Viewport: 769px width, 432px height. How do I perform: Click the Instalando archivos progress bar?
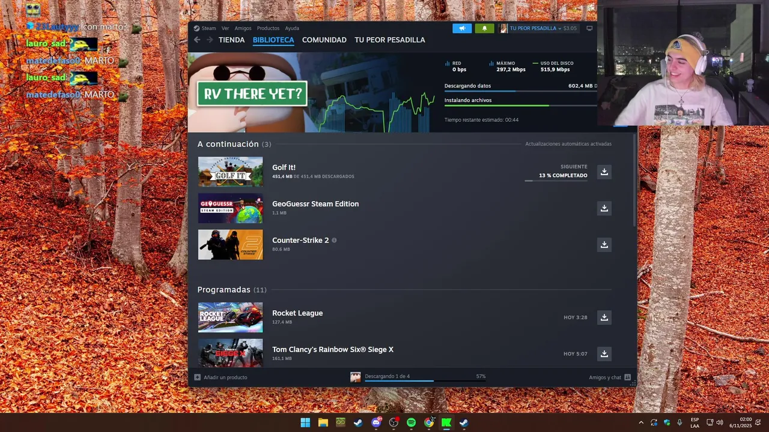click(x=520, y=106)
